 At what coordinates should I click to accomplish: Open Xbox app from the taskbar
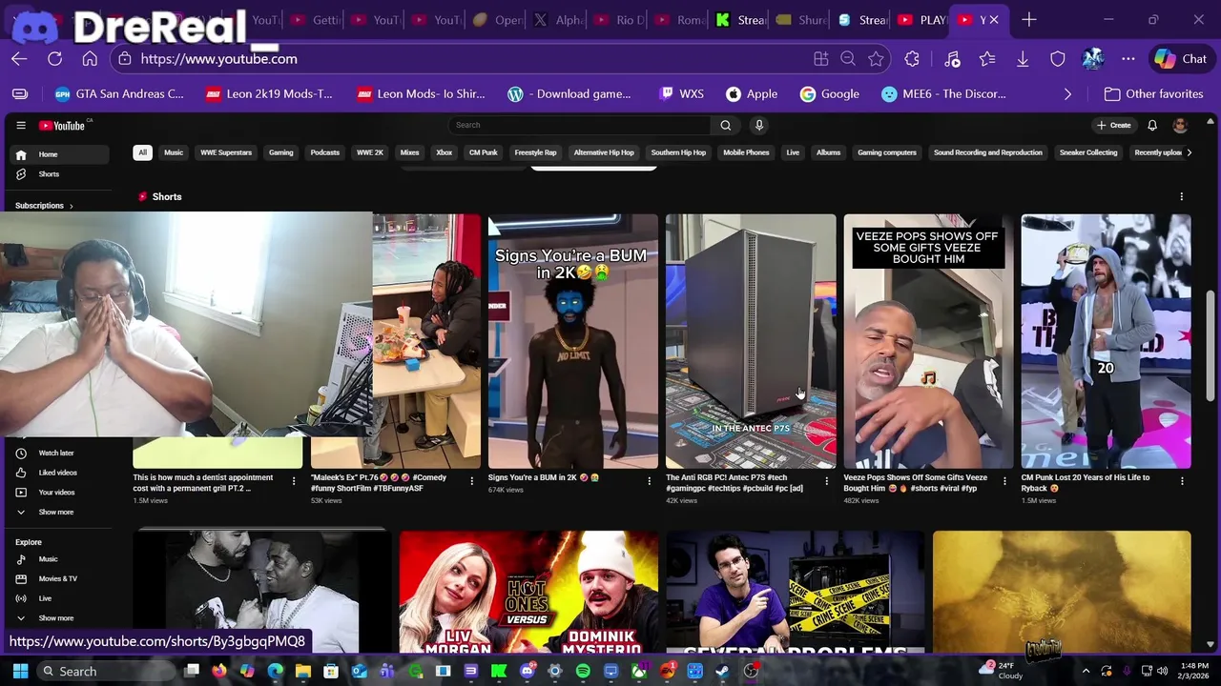639,671
